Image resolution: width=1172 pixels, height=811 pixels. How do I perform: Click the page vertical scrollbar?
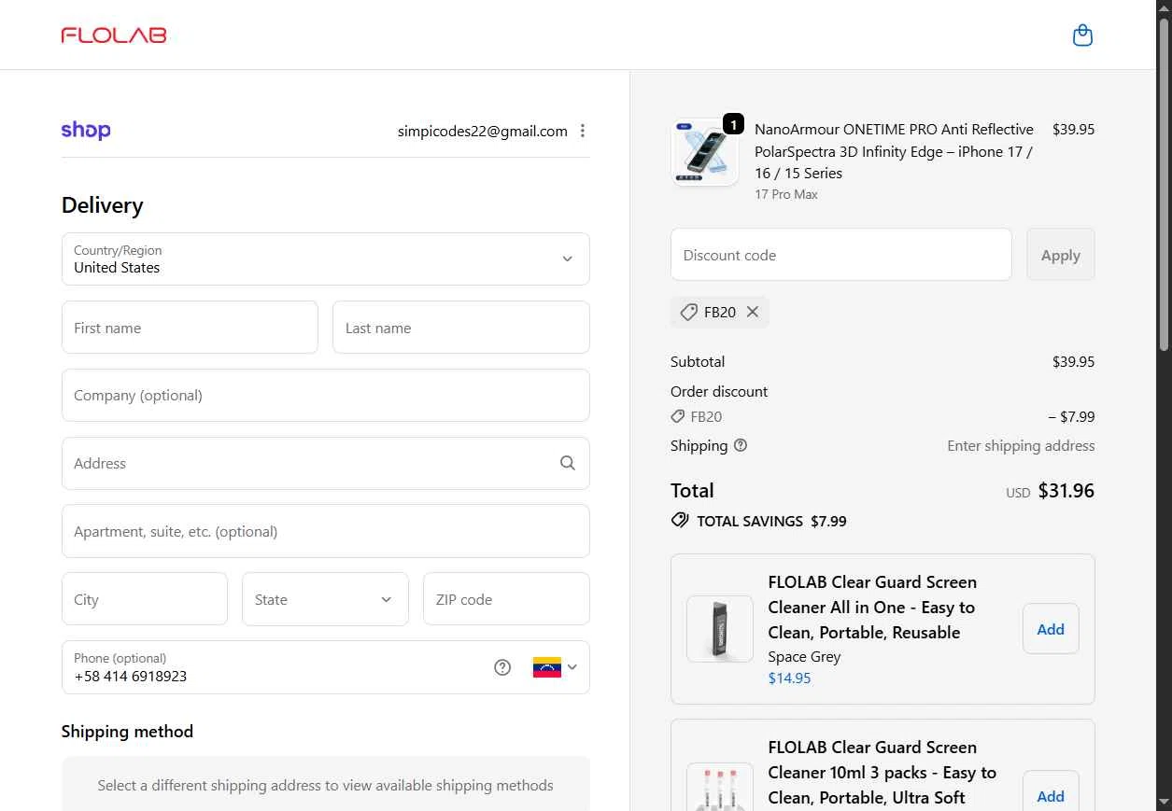click(1165, 187)
